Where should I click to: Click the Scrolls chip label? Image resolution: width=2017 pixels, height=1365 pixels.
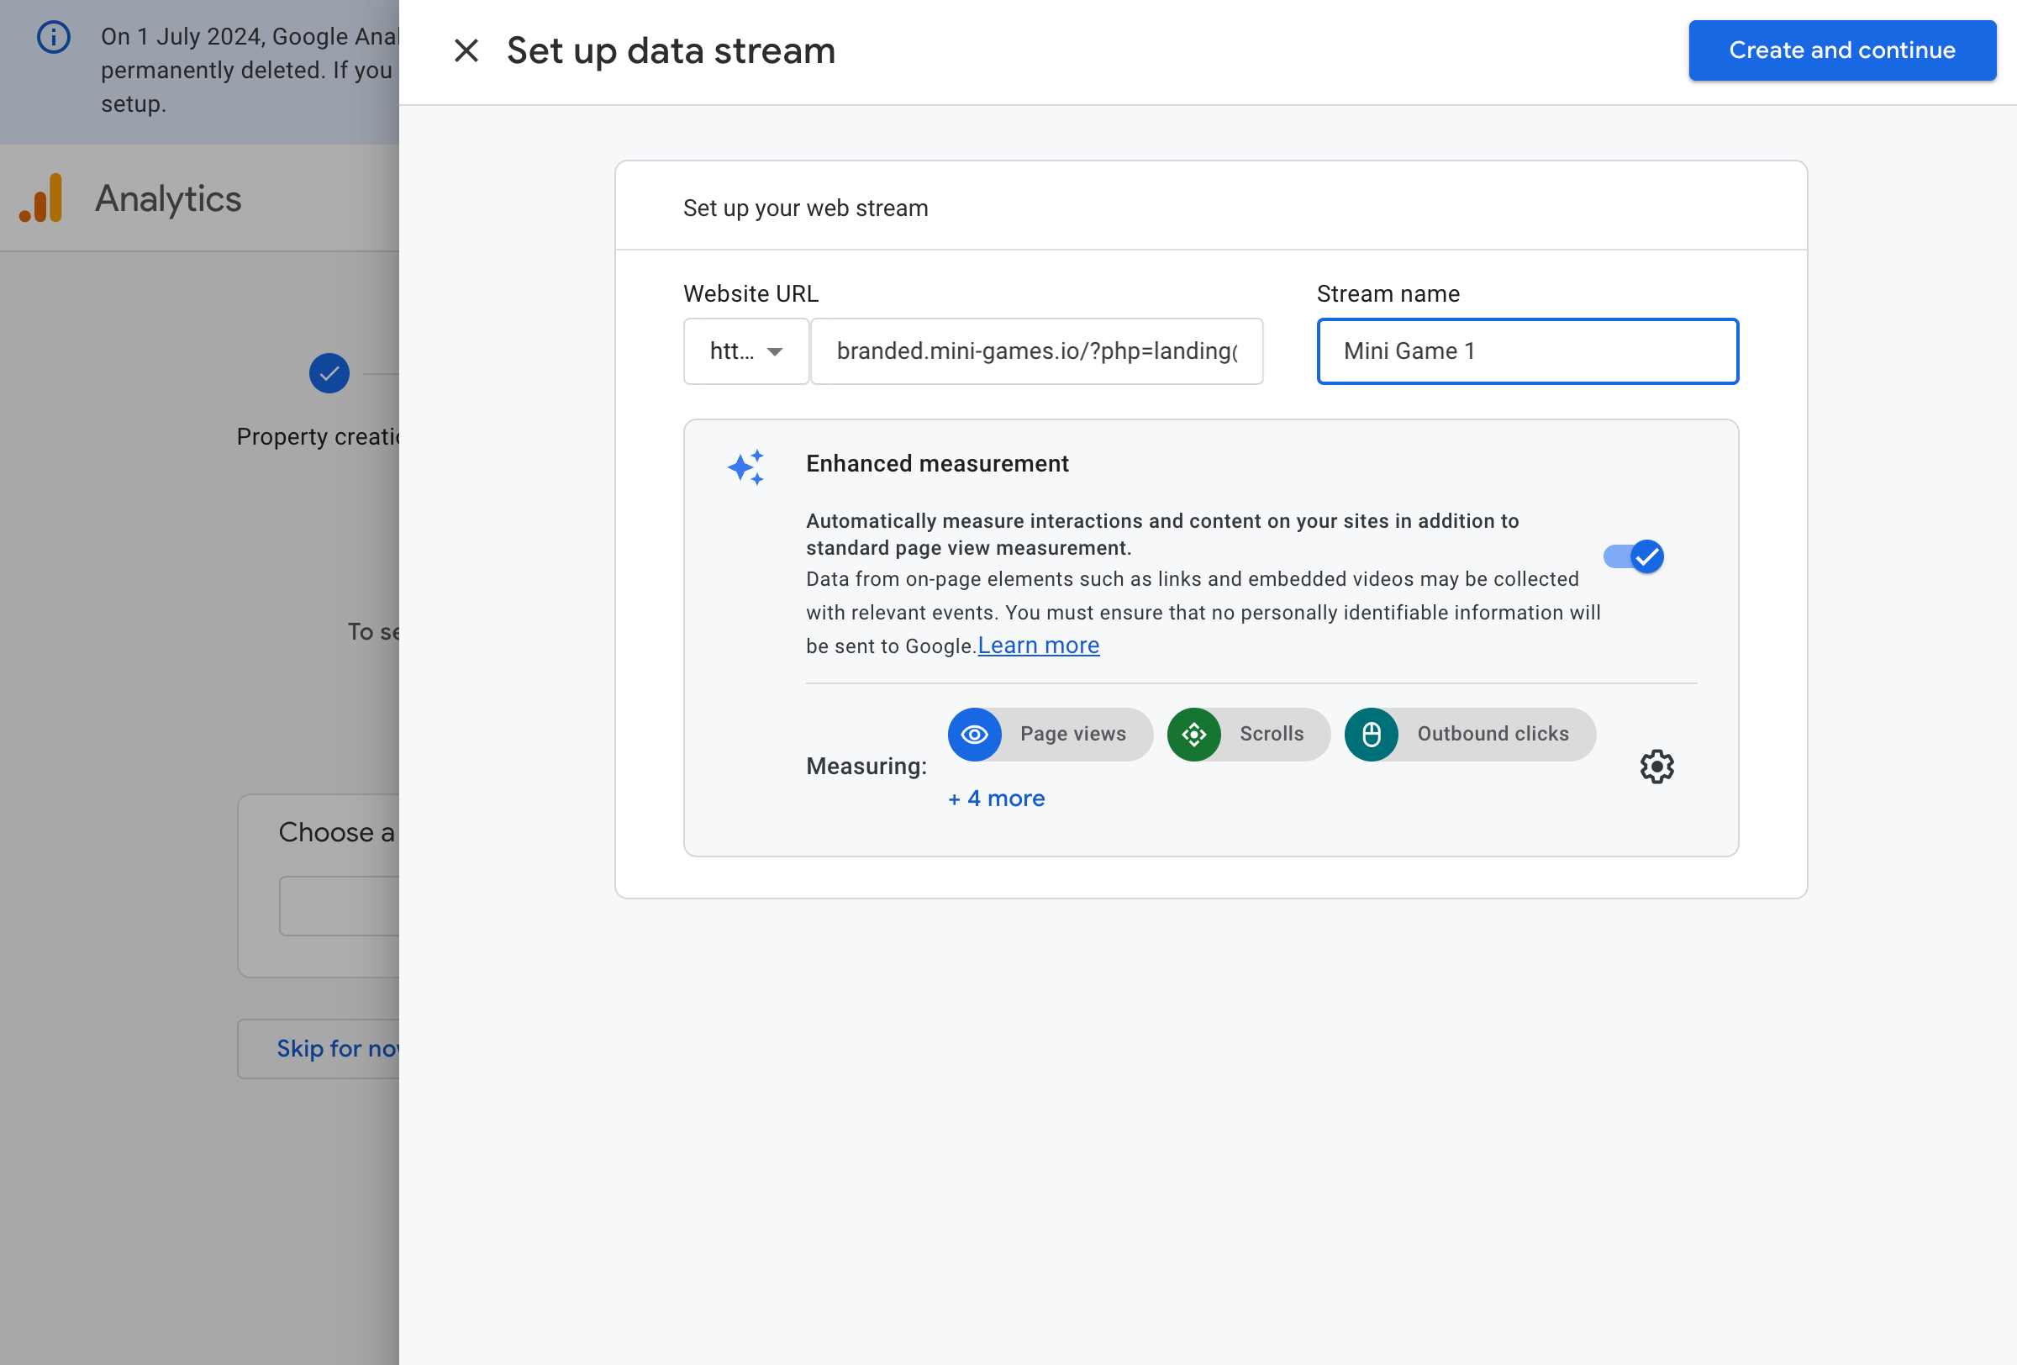(x=1271, y=734)
